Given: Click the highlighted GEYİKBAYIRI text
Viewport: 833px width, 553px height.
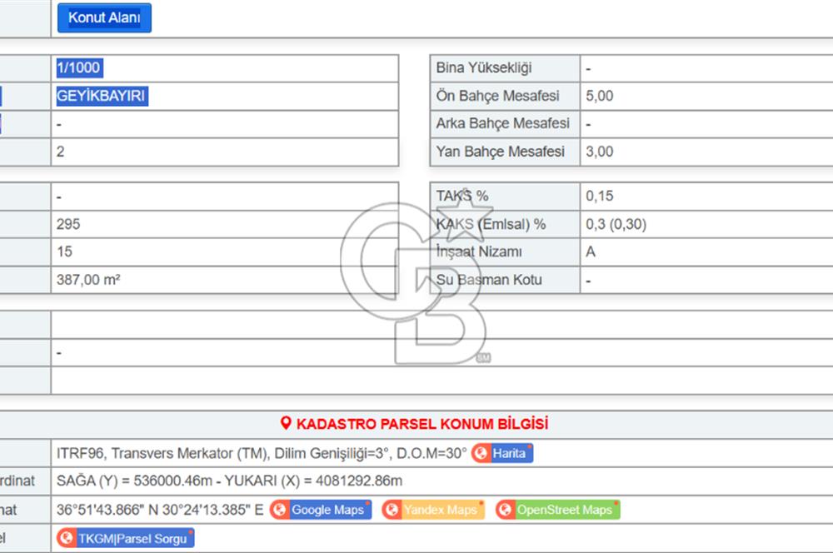Looking at the screenshot, I should [x=101, y=96].
